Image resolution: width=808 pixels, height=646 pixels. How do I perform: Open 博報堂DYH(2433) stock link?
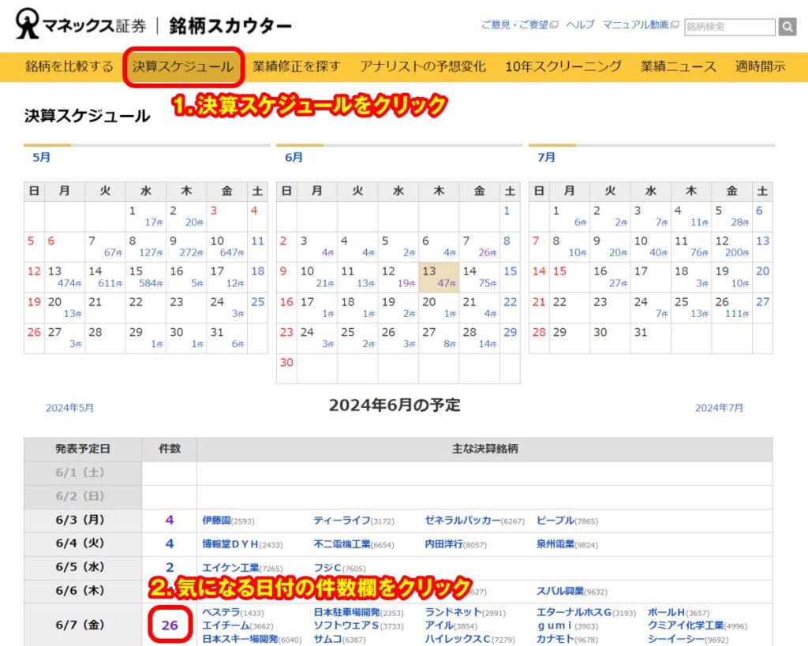coord(242,544)
